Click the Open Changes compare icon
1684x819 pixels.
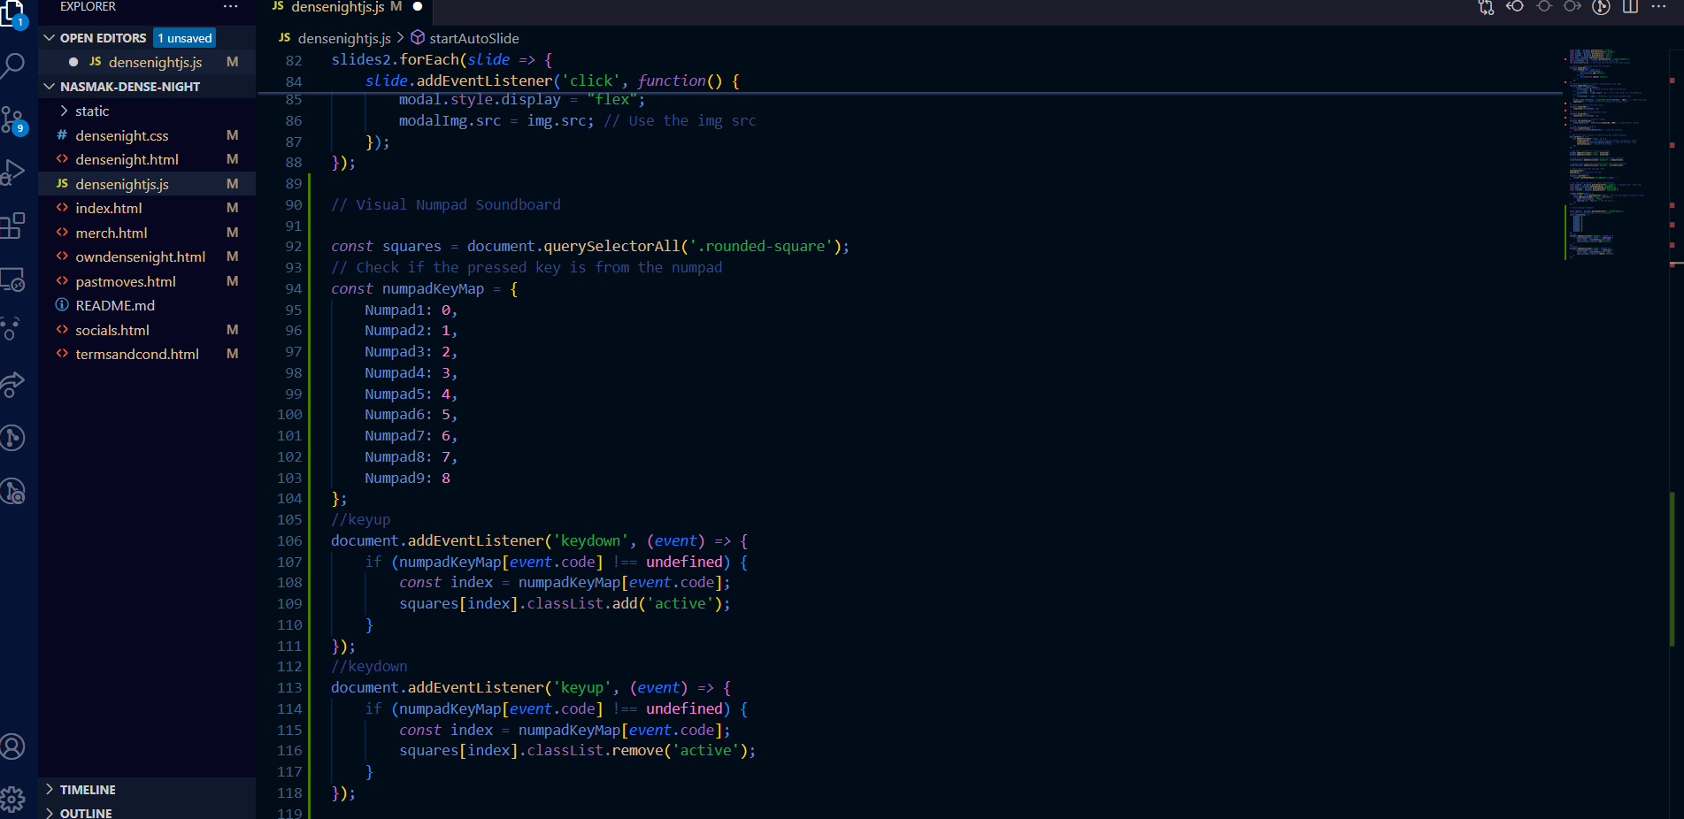pyautogui.click(x=1486, y=7)
